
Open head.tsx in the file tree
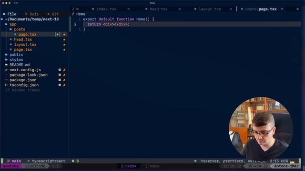[23, 39]
